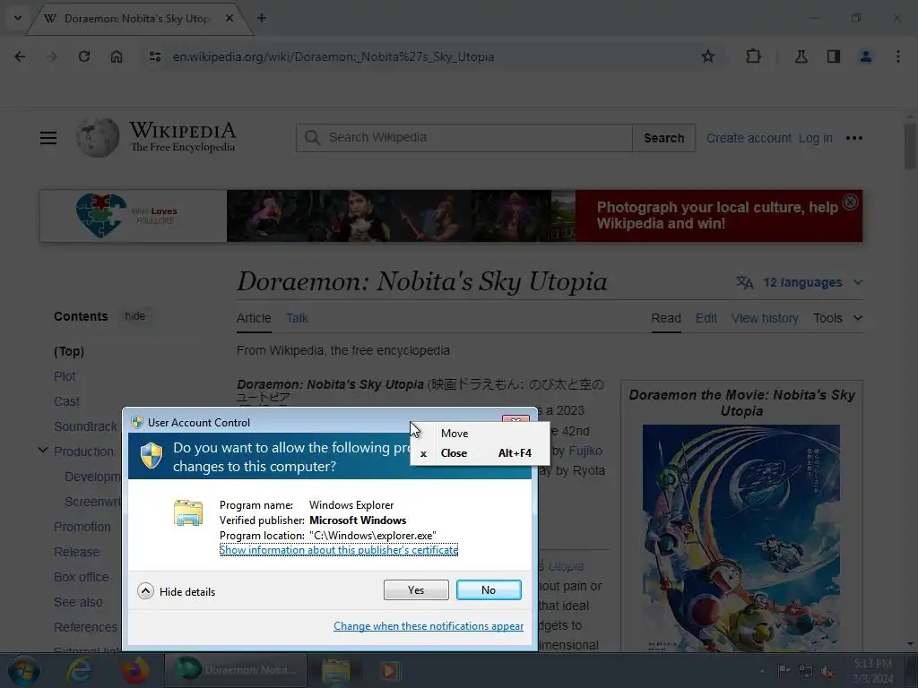Screen dimensions: 918x688
Task: Click No in the User Account Control dialog
Action: click(x=489, y=589)
